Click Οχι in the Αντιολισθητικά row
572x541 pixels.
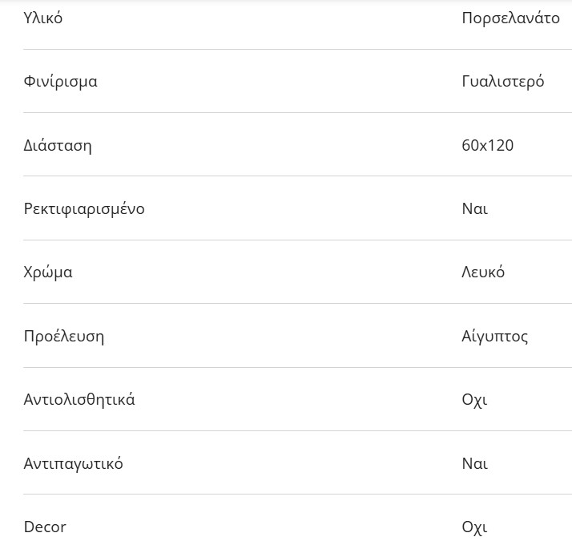[x=474, y=400]
